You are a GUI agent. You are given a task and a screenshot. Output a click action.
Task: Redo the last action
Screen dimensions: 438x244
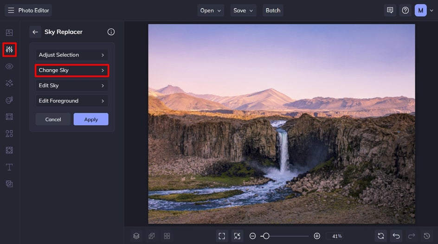[x=412, y=236]
